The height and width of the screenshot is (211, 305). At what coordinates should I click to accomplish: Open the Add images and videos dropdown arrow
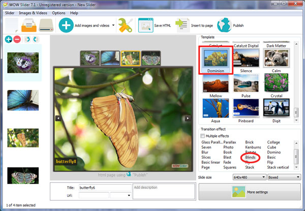click(113, 25)
